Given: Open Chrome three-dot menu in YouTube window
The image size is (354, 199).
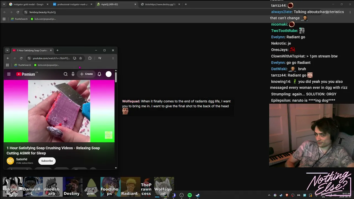Looking at the screenshot, I should coord(113,58).
